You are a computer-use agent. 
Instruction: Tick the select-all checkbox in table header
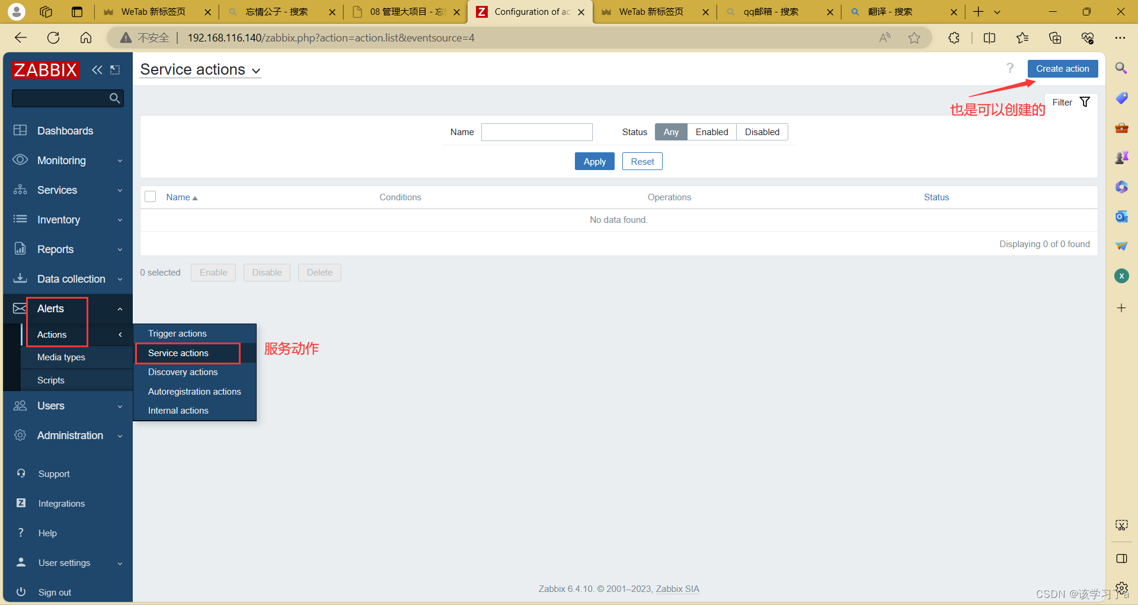[x=151, y=197]
